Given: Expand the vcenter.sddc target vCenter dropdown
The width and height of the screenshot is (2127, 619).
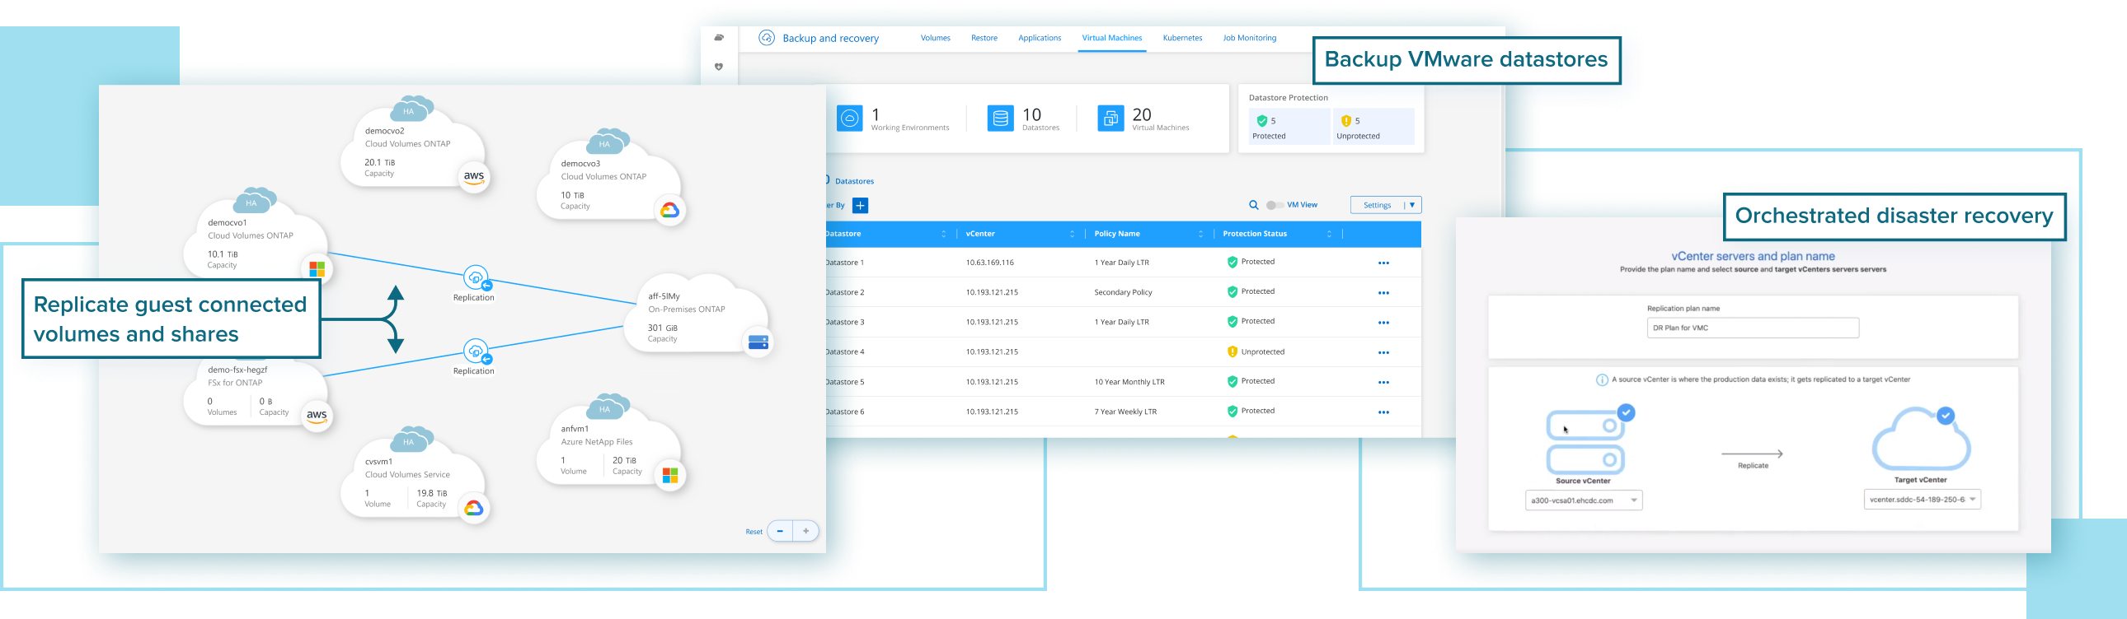Looking at the screenshot, I should pos(1972,500).
